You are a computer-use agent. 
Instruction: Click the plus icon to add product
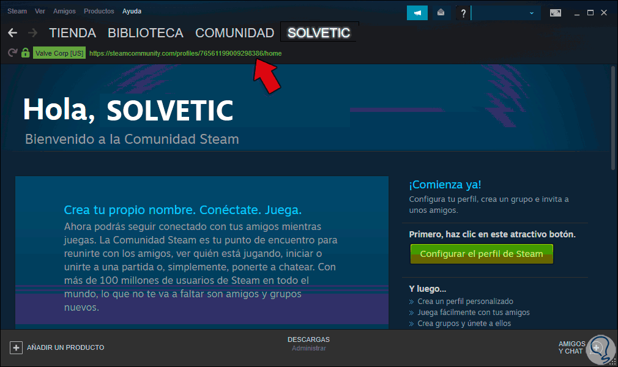coord(16,347)
